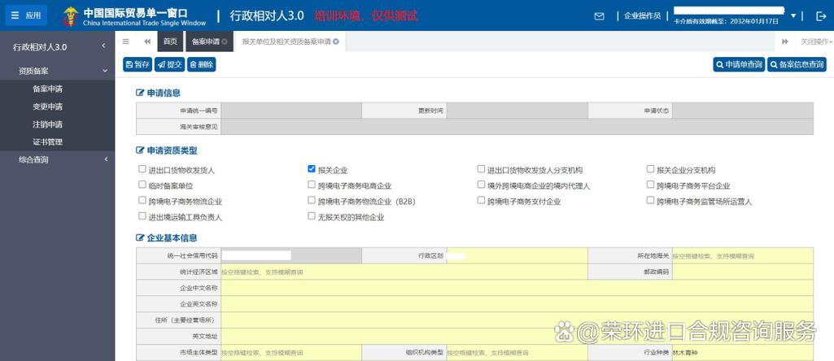Image resolution: width=834 pixels, height=361 pixels.
Task: Open the 应用 menu button
Action: tap(26, 15)
